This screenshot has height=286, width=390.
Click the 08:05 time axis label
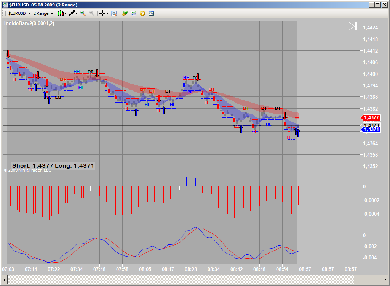point(145,269)
